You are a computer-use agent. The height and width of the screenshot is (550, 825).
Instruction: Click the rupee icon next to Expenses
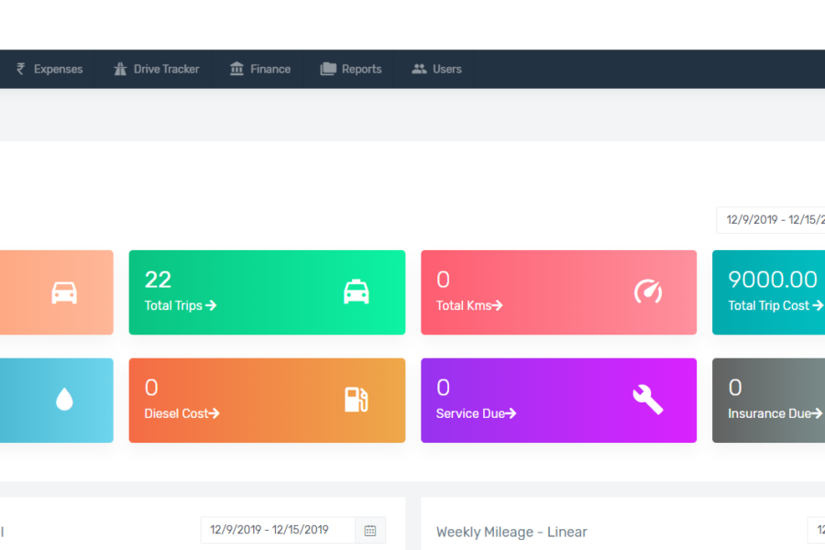pos(21,69)
